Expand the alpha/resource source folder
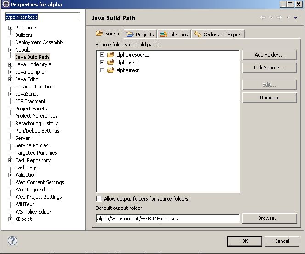Viewport: 305px width, 254px height. pos(102,55)
